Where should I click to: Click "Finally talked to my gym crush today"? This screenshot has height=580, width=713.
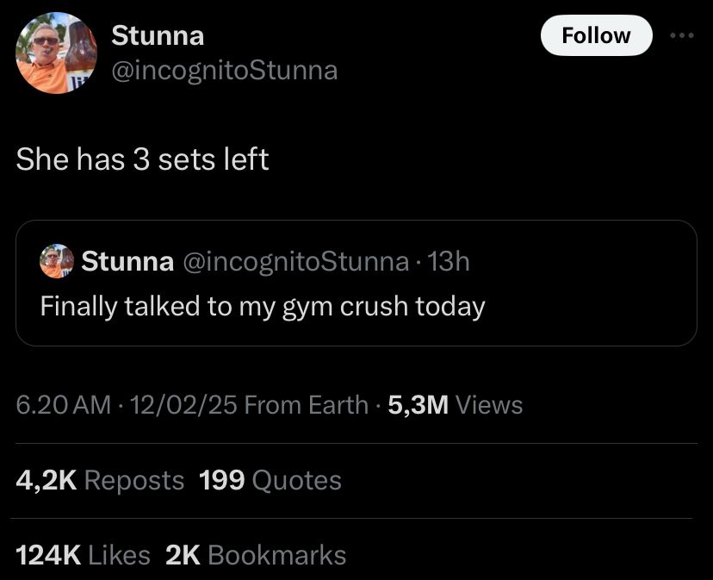tap(263, 306)
